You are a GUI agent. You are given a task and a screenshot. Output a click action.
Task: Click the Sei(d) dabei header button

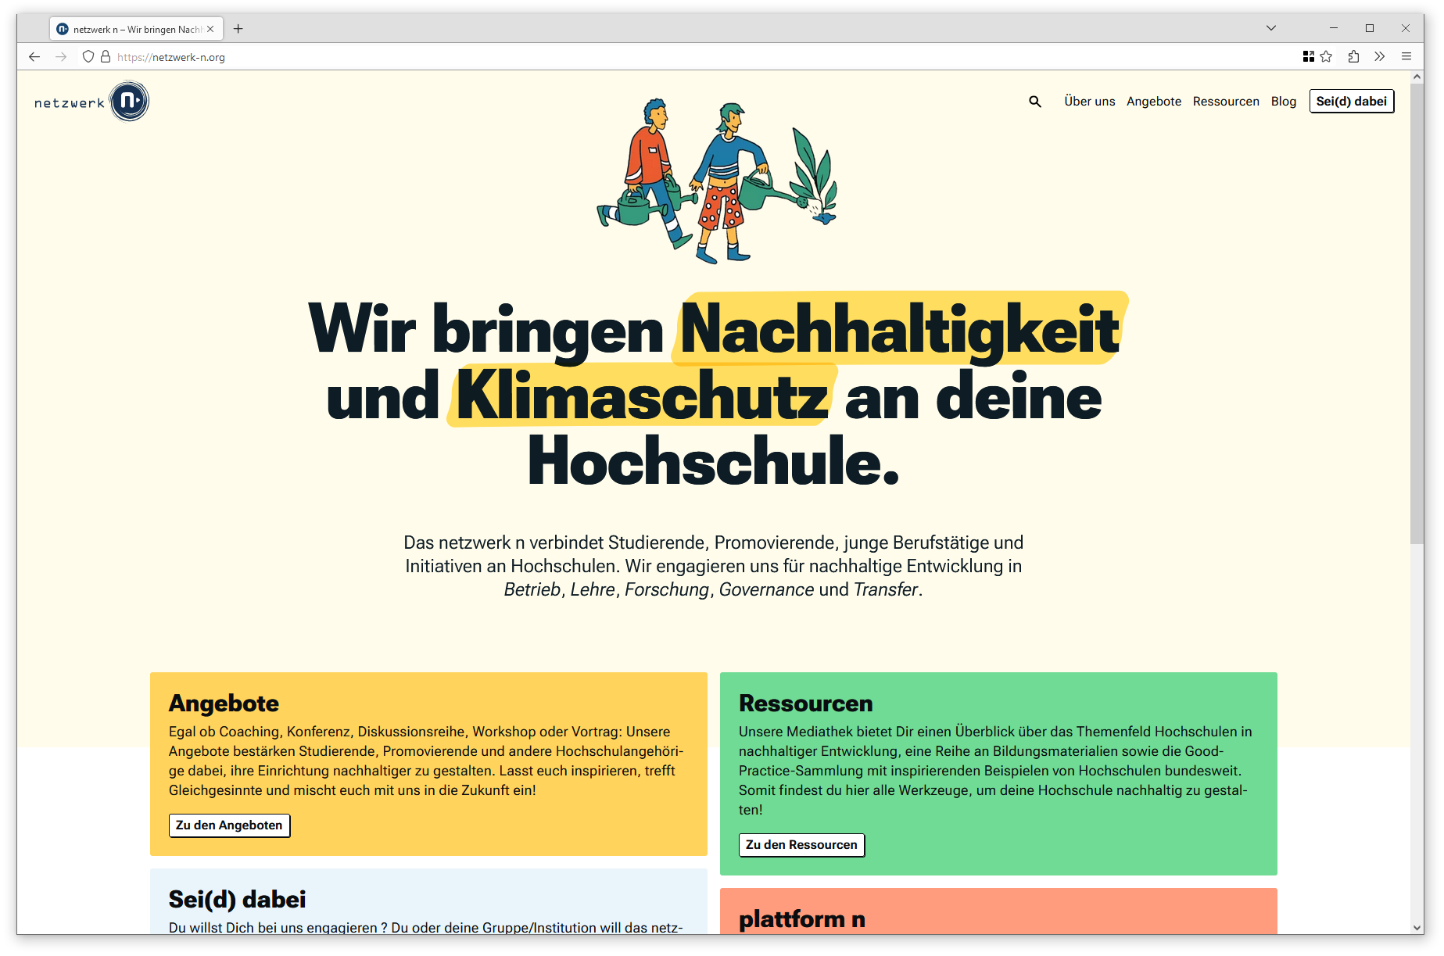pos(1351,102)
